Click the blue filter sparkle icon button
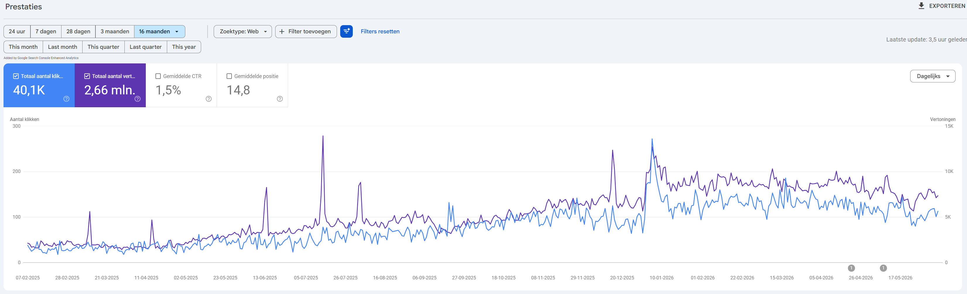The width and height of the screenshot is (967, 294). coord(346,32)
